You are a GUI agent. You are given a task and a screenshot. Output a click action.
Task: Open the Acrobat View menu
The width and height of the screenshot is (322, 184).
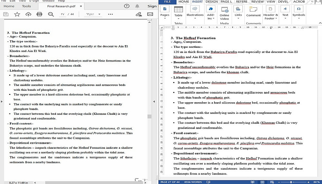[23, 1]
